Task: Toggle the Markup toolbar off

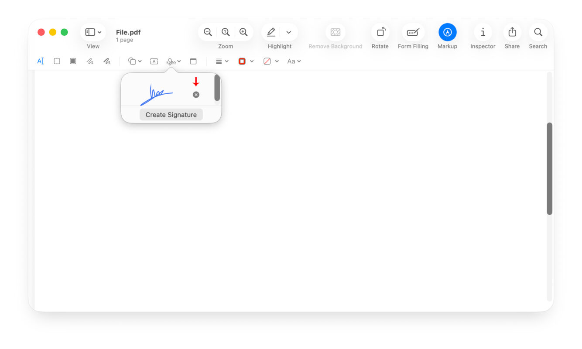Action: pyautogui.click(x=447, y=32)
